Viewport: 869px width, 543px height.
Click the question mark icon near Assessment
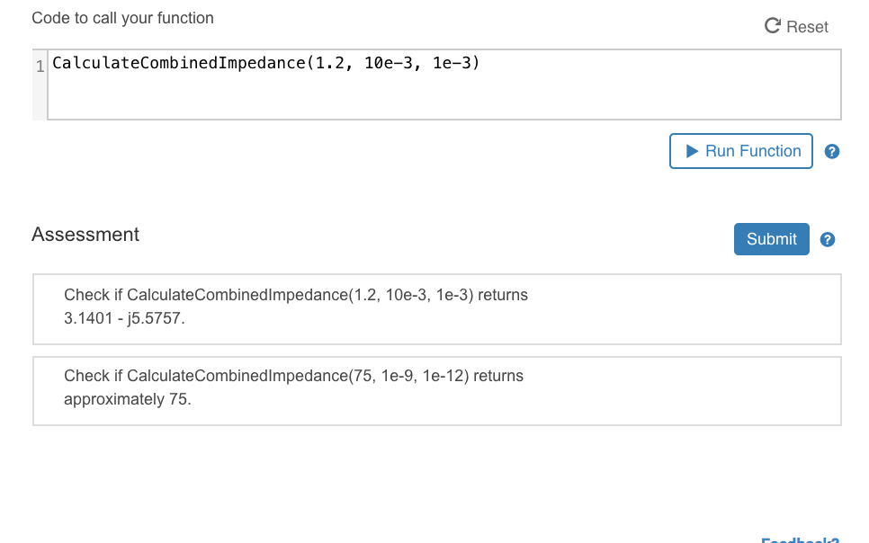(x=827, y=239)
